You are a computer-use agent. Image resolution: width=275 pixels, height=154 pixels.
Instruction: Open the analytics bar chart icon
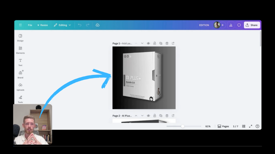pos(231,25)
